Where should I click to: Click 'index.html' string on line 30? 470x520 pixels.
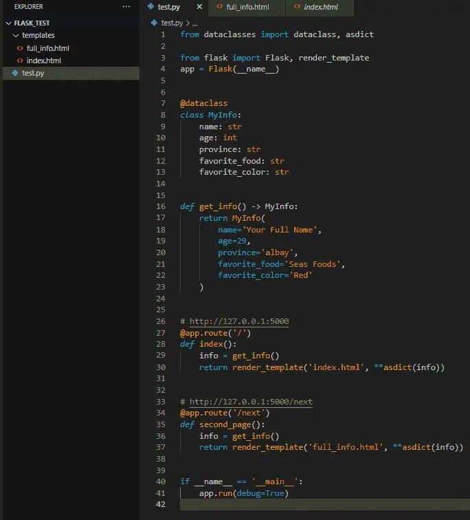[x=336, y=367]
